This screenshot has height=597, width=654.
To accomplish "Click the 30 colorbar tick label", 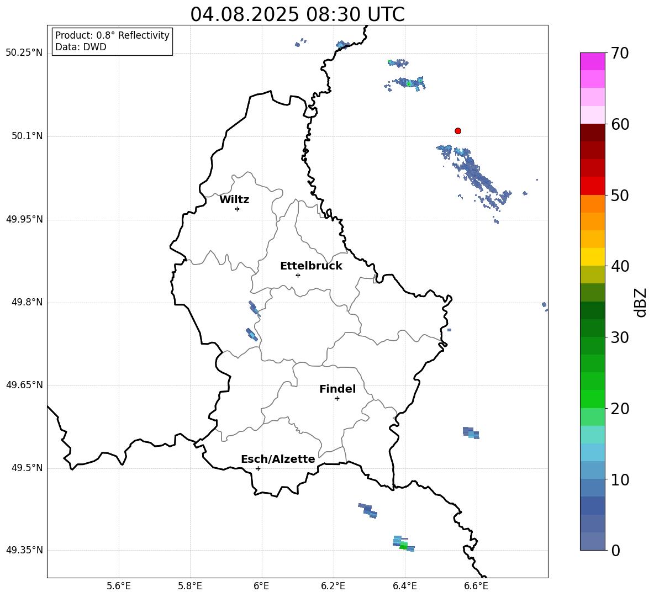I will [x=620, y=337].
